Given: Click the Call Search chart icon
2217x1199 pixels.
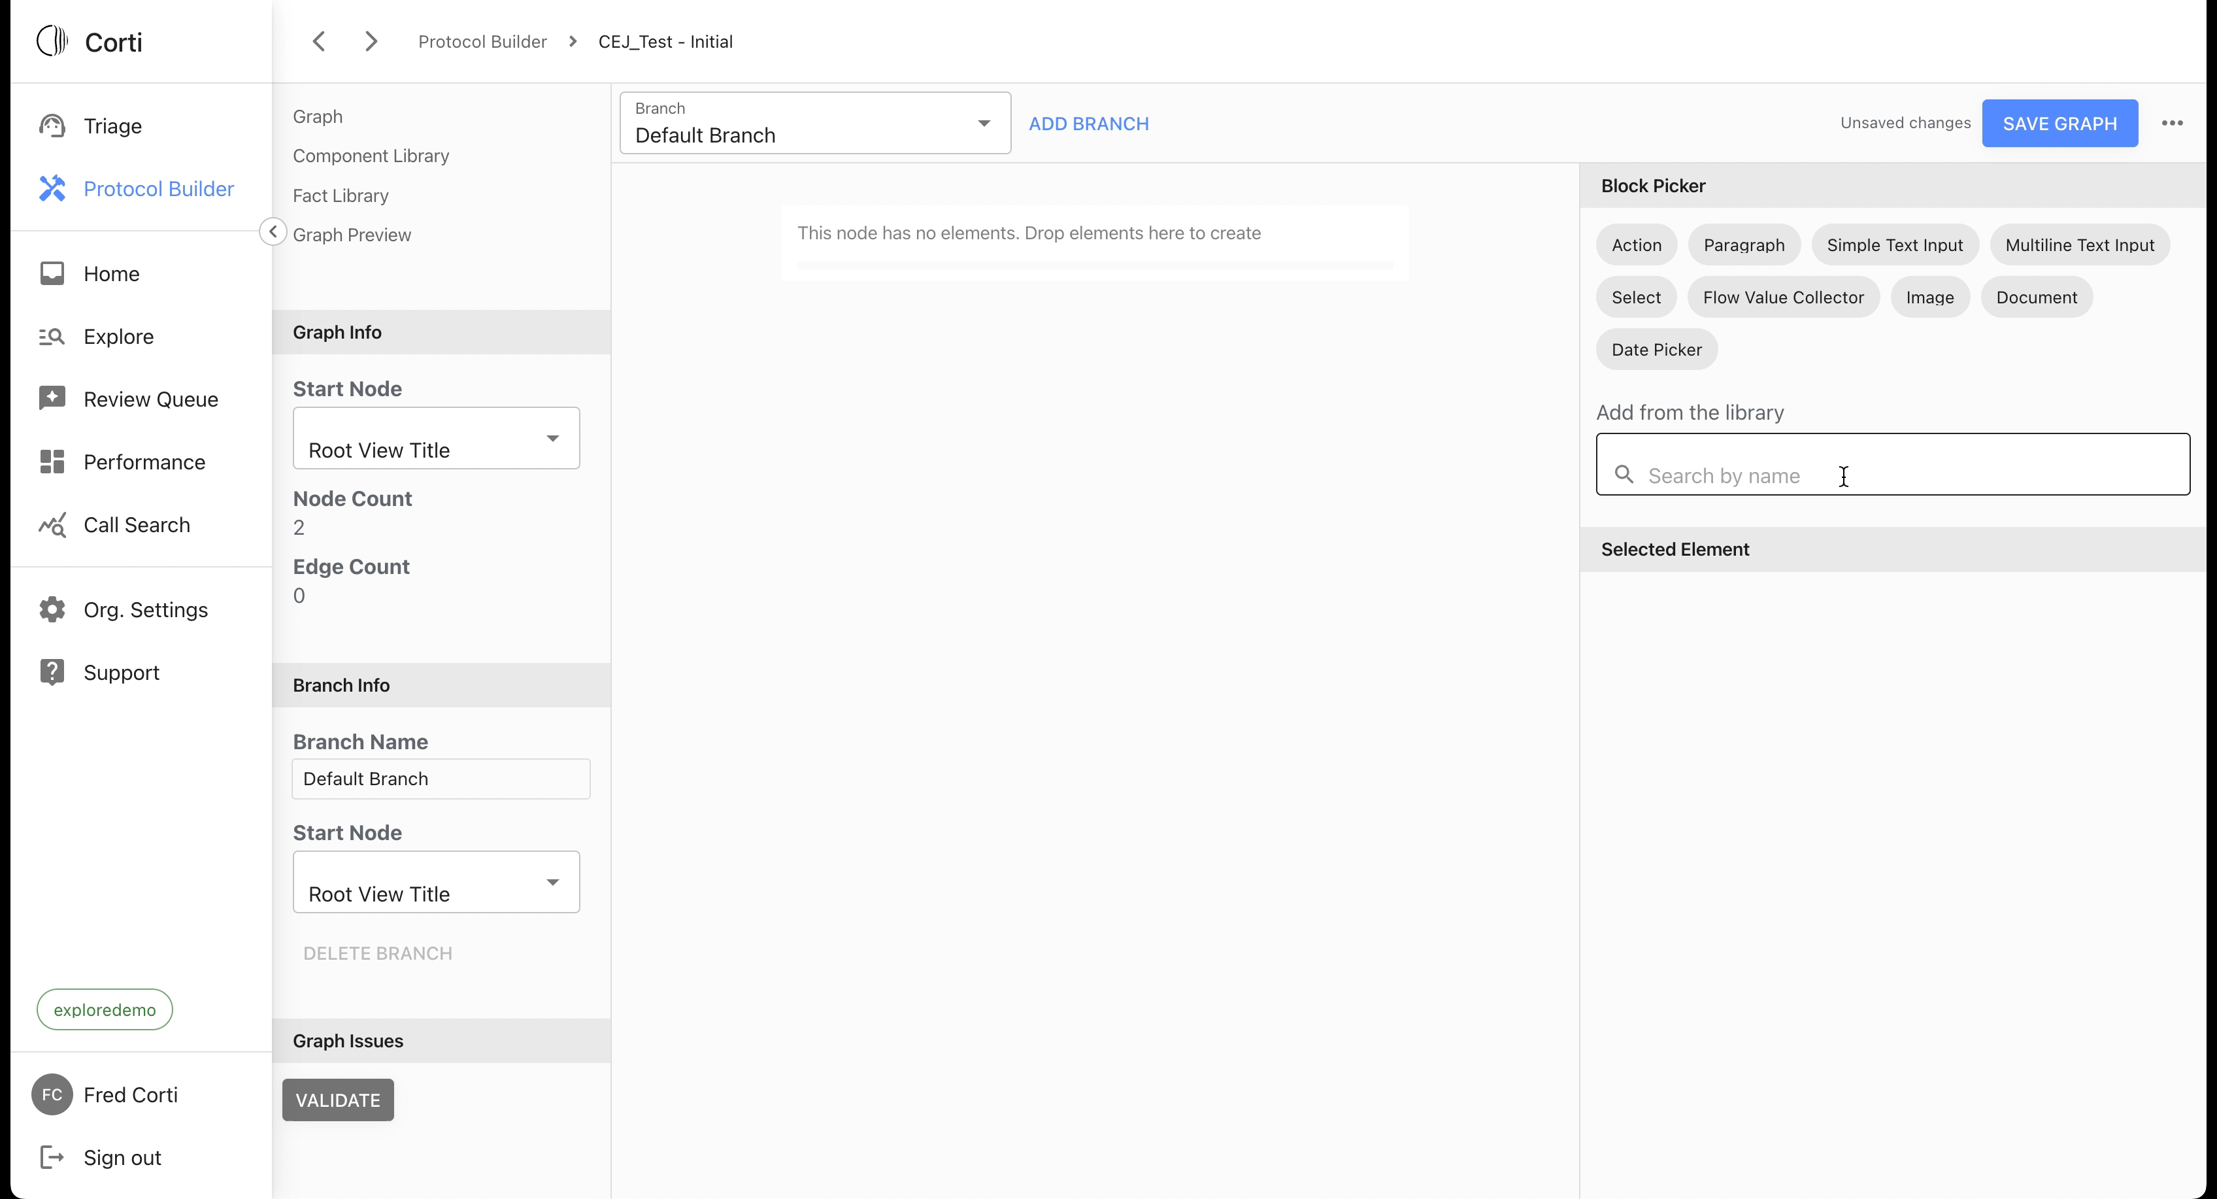Looking at the screenshot, I should click(x=52, y=524).
